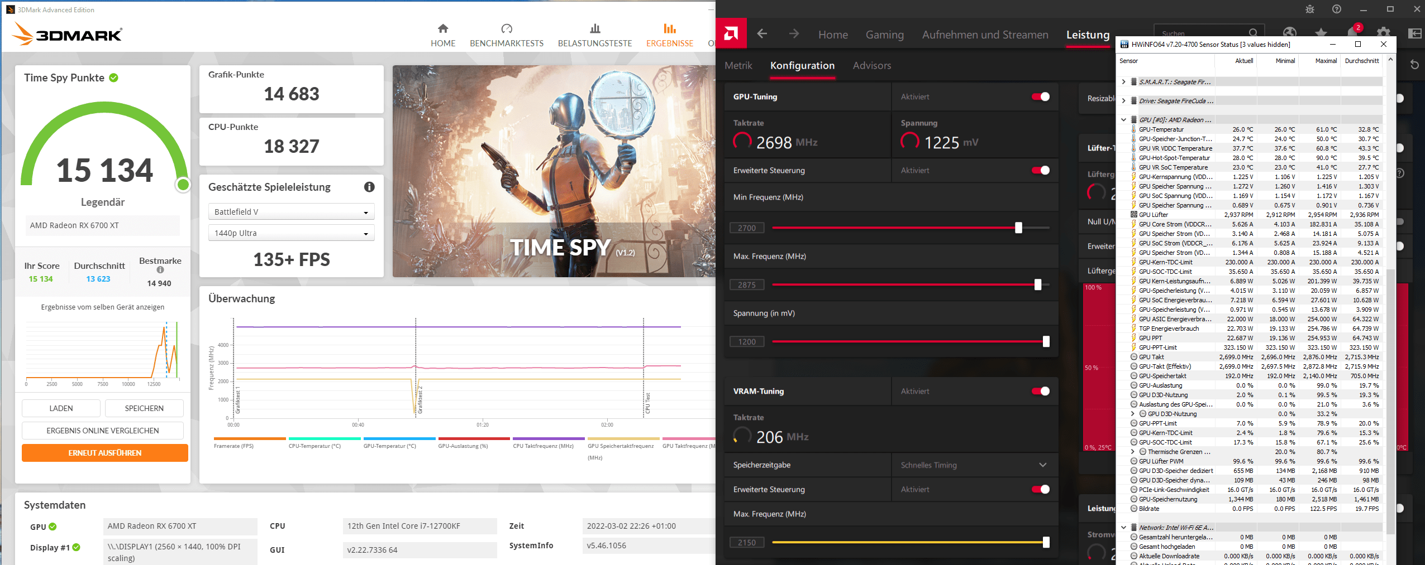Toggle VRAM-Tuning Aktiviert switch

coord(1041,391)
